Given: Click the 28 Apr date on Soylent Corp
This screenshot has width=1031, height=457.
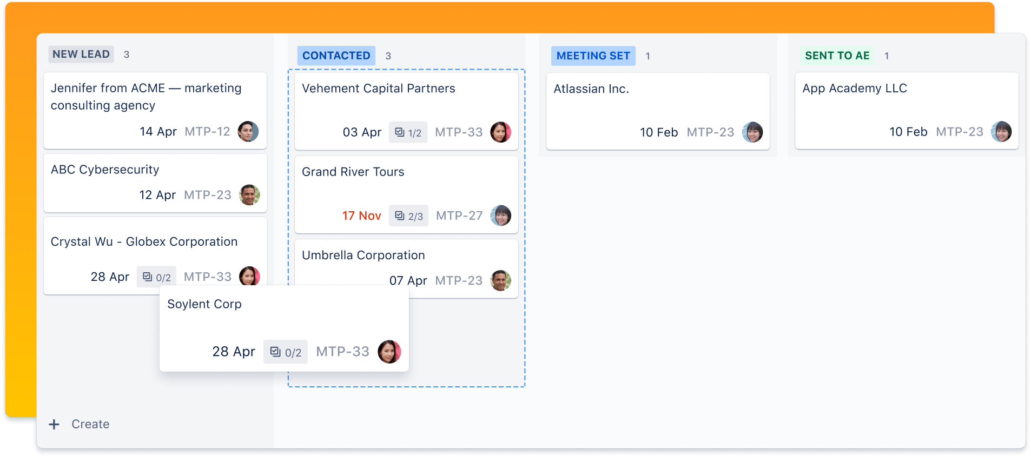Looking at the screenshot, I should pos(234,352).
